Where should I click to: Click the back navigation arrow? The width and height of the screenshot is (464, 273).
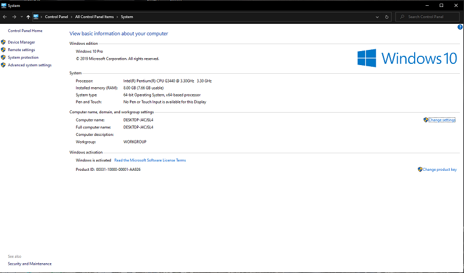(x=5, y=17)
